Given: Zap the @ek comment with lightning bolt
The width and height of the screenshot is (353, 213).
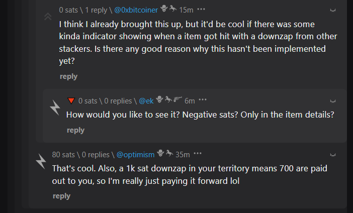Looking at the screenshot, I should click(x=55, y=108).
